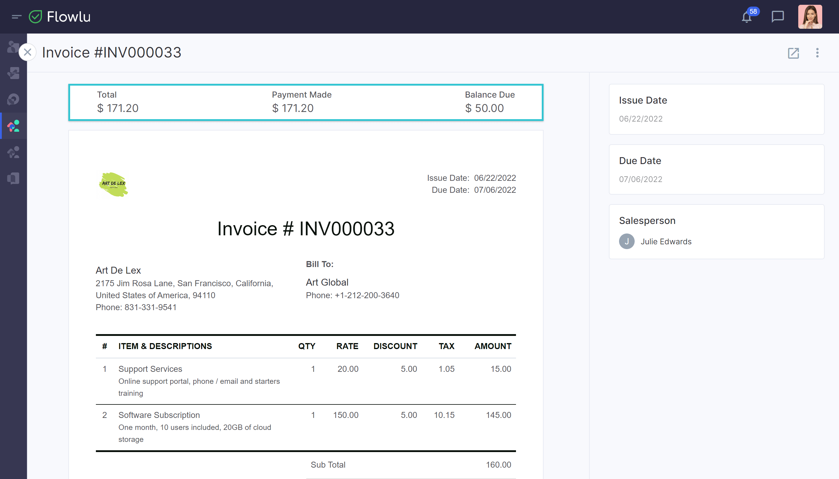Open the chat messages icon
Image resolution: width=839 pixels, height=479 pixels.
coord(778,16)
